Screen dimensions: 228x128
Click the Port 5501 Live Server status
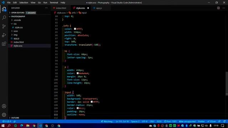pos(170,122)
